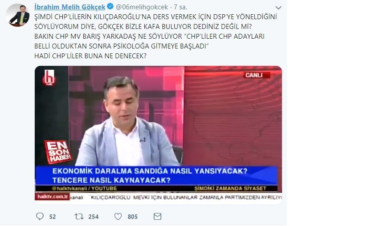Click the 805 likes count
Screen dimensions: 392x226
pyautogui.click(x=132, y=217)
